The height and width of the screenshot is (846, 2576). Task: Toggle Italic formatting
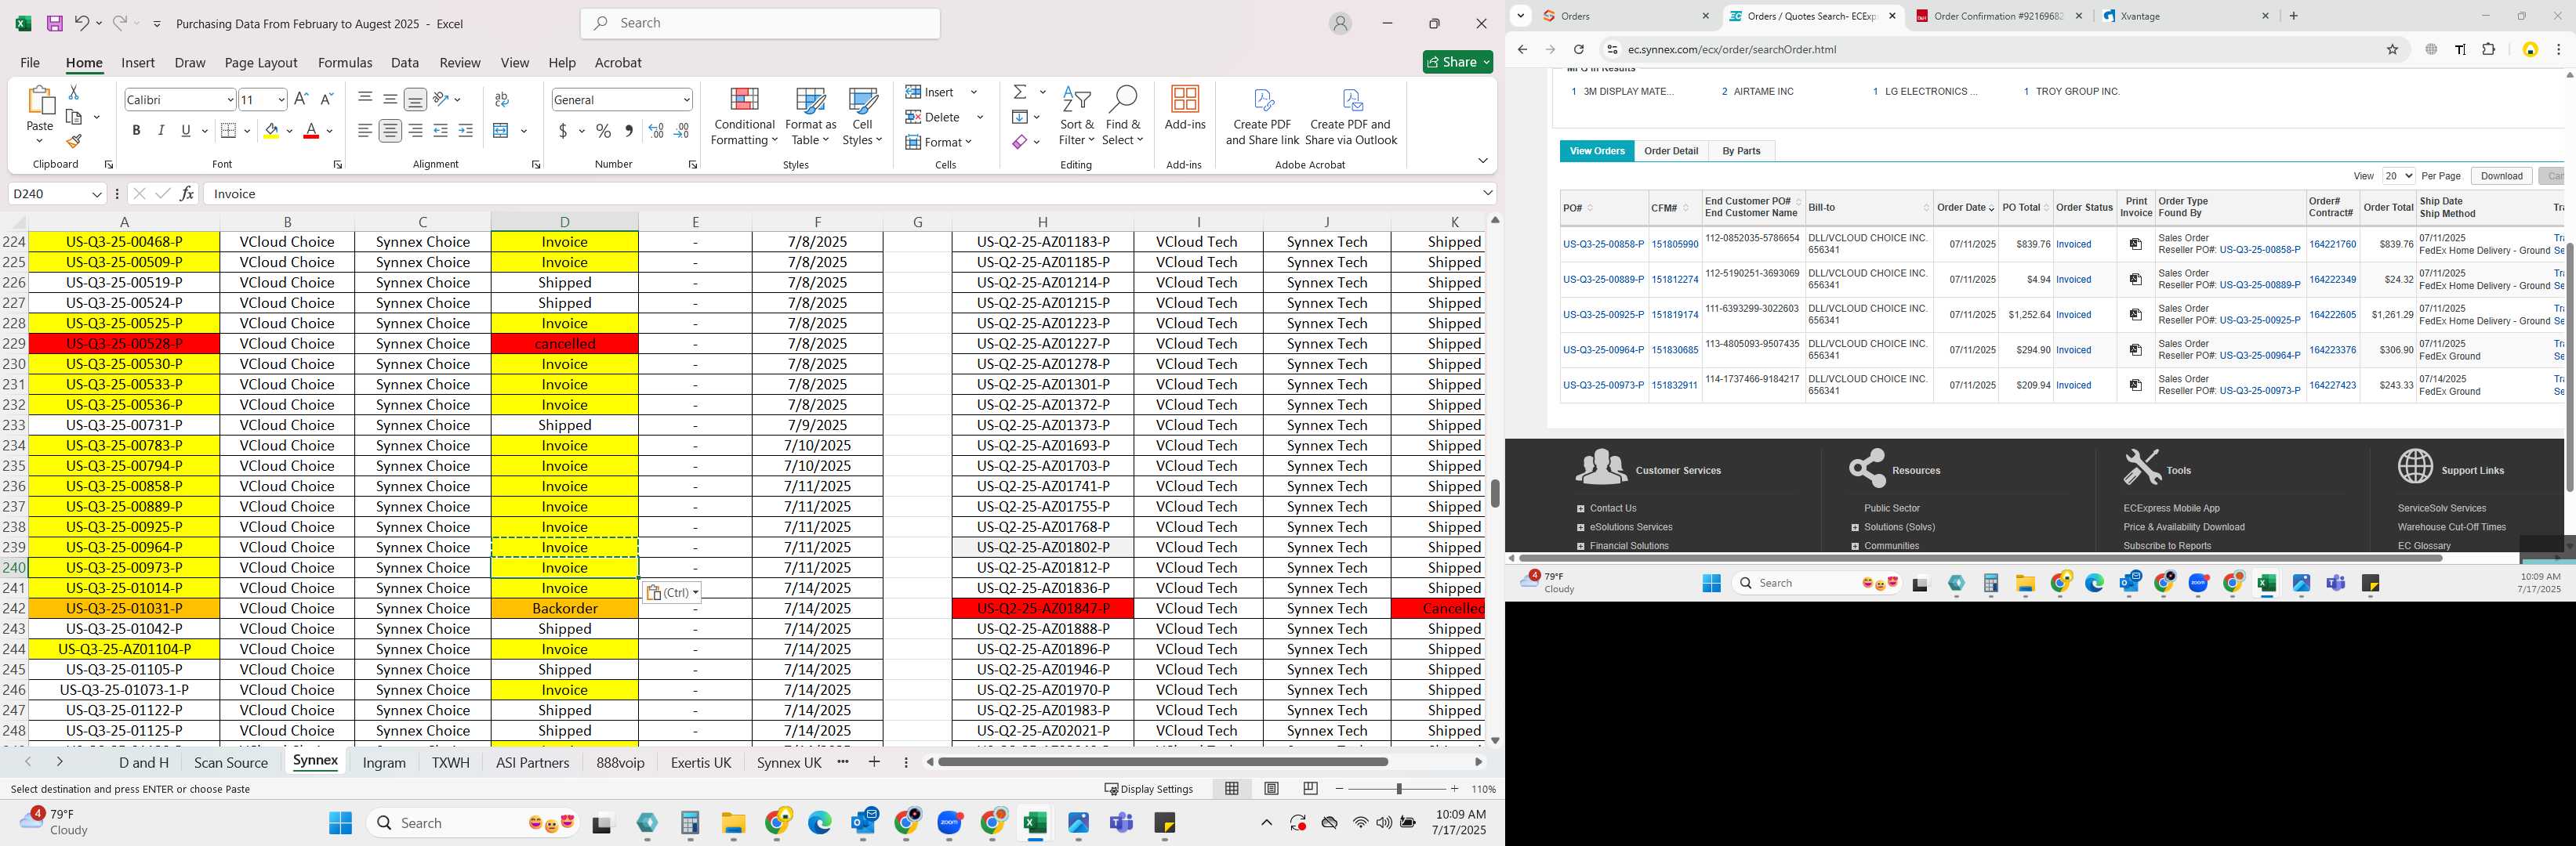pyautogui.click(x=161, y=131)
